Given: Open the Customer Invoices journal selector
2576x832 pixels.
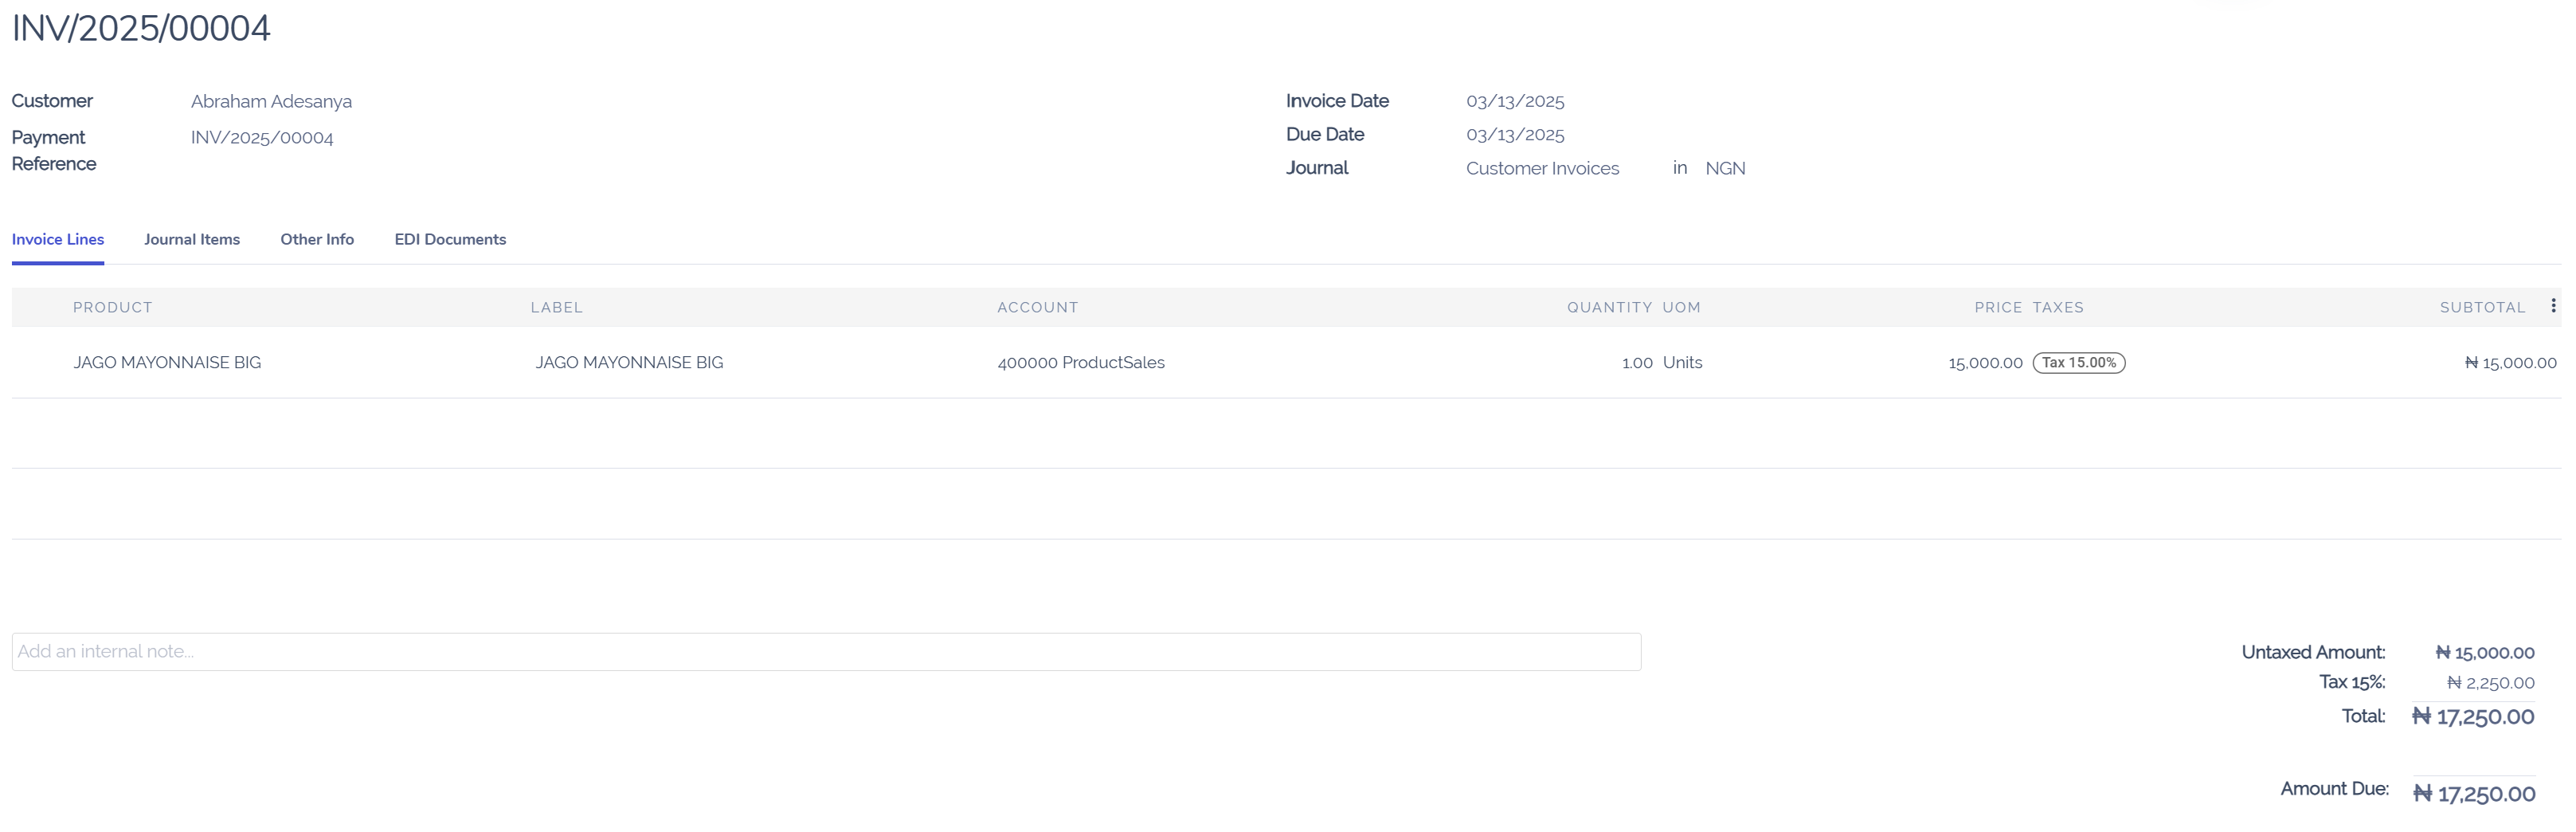Looking at the screenshot, I should tap(1542, 168).
